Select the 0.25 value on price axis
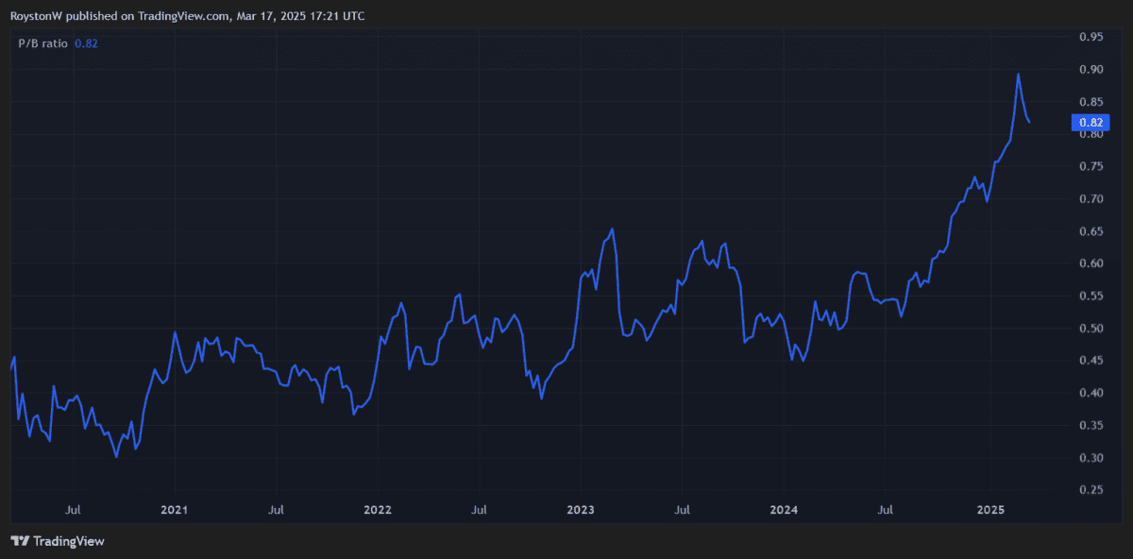 click(x=1091, y=490)
